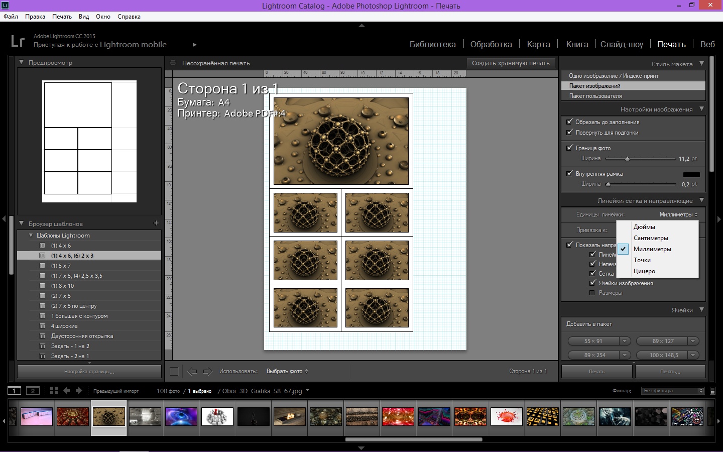Click the Lightroom mobile play arrow
The width and height of the screenshot is (723, 452).
(194, 45)
